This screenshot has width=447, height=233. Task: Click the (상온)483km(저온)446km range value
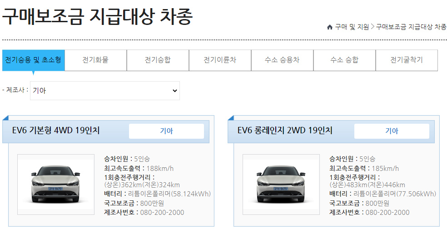367,185
